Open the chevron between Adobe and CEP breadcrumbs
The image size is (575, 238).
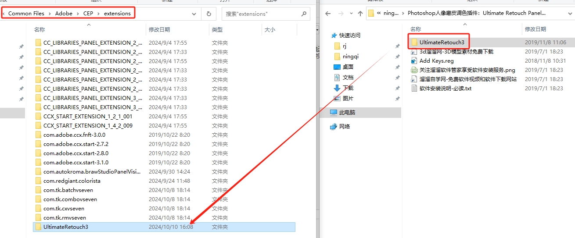click(78, 14)
